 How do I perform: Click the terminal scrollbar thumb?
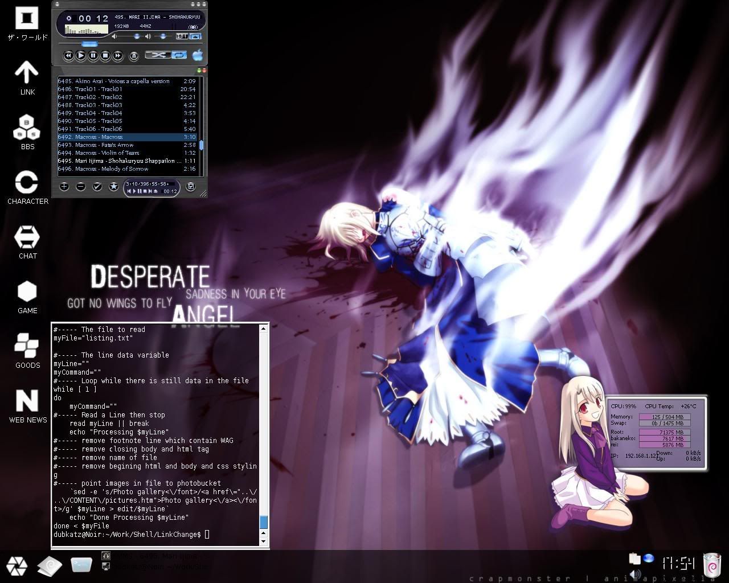point(263,522)
